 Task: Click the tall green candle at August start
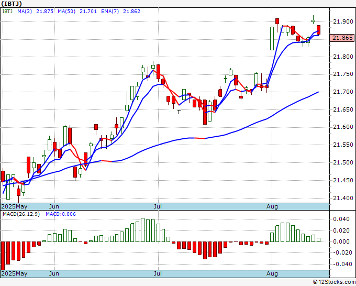[x=272, y=38]
